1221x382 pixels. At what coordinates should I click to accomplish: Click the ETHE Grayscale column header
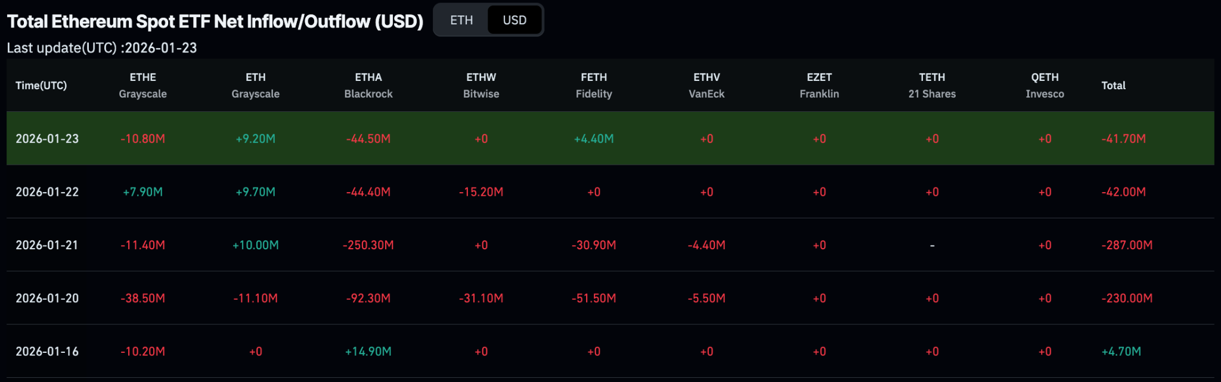click(x=142, y=86)
